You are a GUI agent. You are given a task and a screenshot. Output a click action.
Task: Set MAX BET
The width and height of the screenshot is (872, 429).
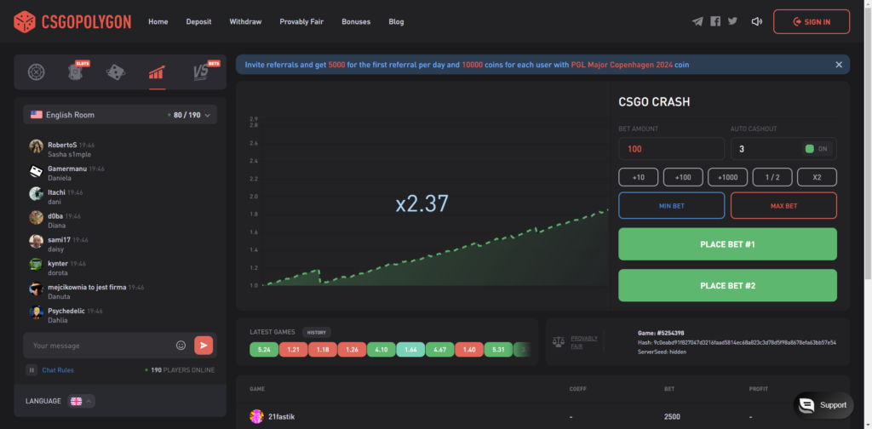783,206
